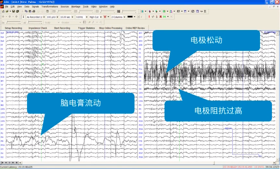
Task: Select the Fp1 channel label
Action: coord(3,33)
